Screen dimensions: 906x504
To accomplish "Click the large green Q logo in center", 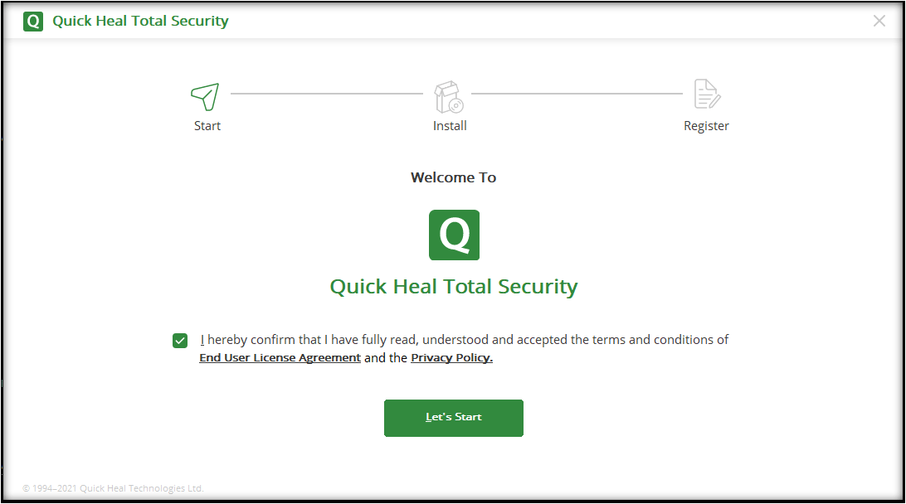I will [x=454, y=235].
